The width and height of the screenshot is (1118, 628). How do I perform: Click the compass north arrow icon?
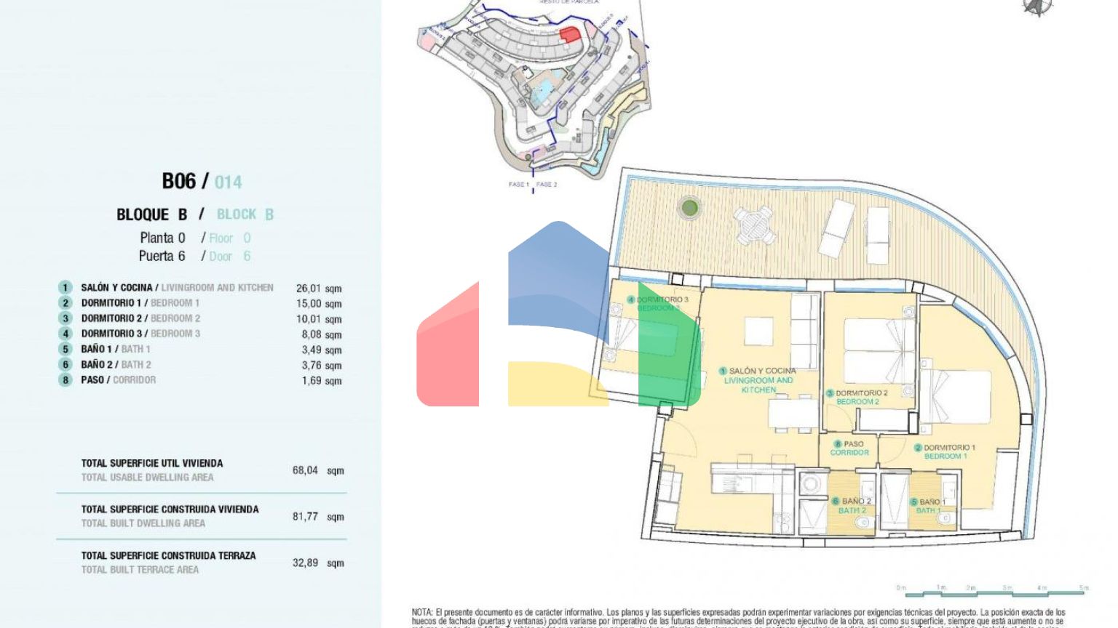click(1037, 7)
